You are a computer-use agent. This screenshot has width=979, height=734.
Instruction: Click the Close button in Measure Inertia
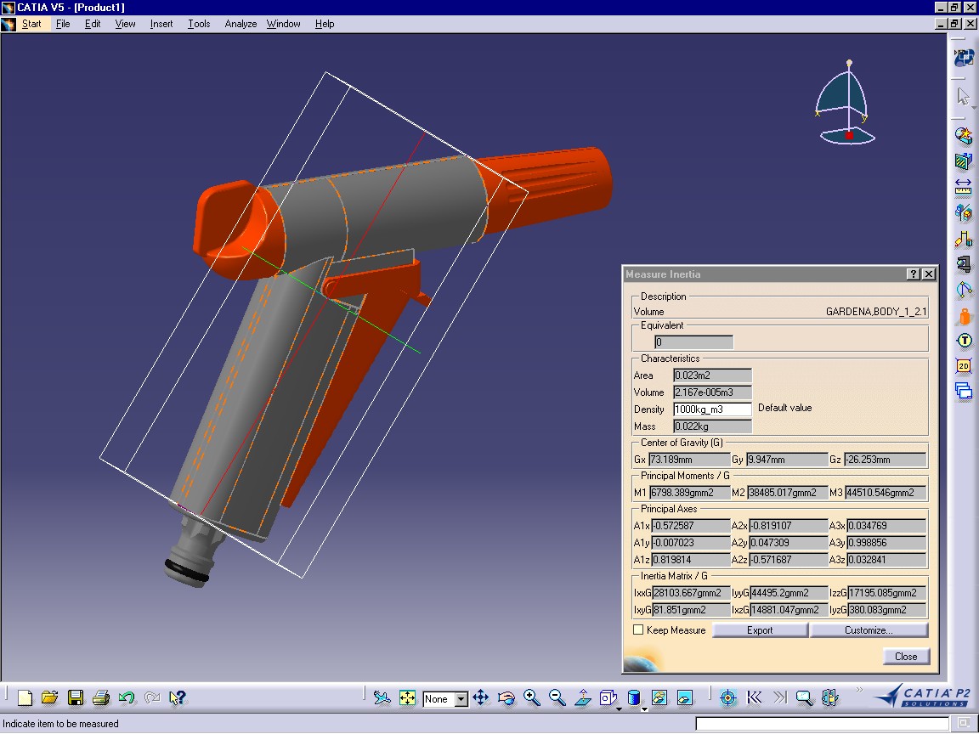pos(906,657)
